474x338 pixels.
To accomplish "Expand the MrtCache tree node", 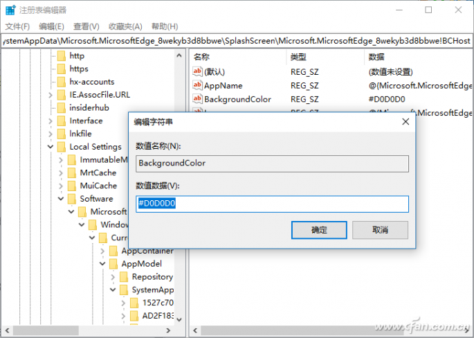I will tap(61, 173).
